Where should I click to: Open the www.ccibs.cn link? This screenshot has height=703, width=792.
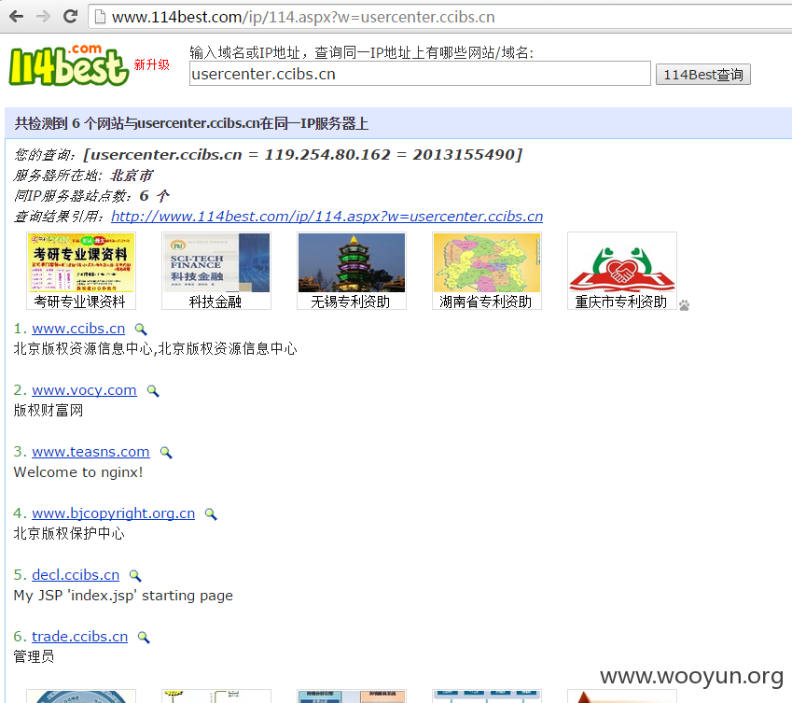point(78,329)
